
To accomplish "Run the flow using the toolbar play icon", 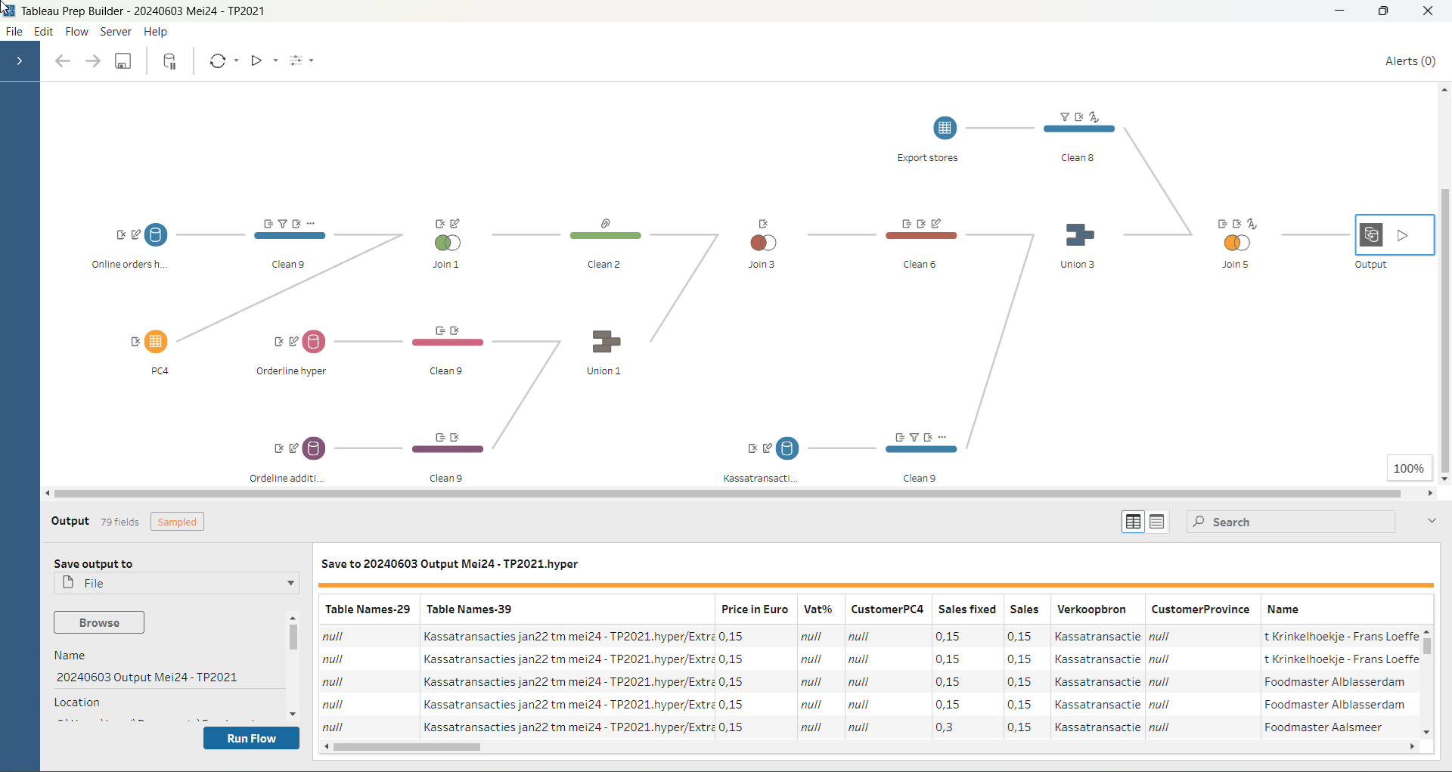I will point(256,60).
